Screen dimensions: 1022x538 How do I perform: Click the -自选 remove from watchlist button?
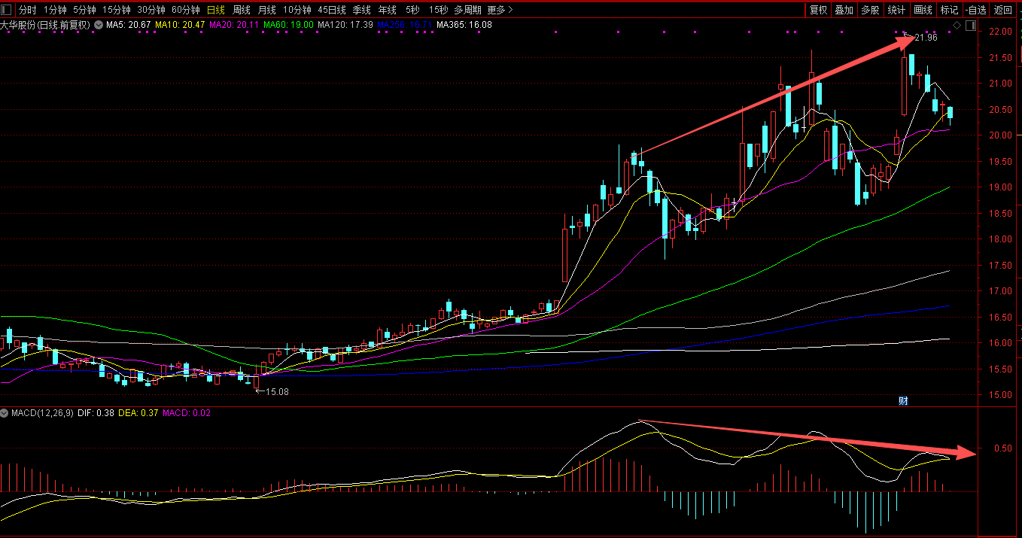[975, 10]
